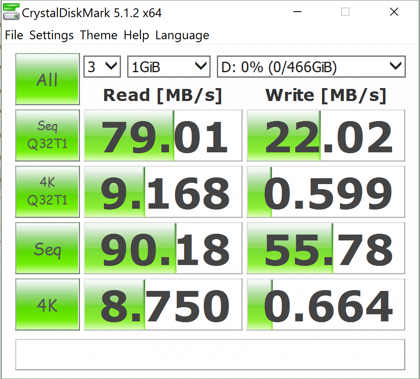Click the Read [MB/s] column header

point(163,96)
